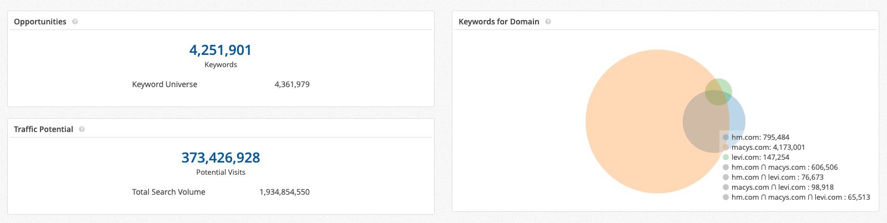Select the hm.com ∩ levi.com legend item

pyautogui.click(x=773, y=177)
